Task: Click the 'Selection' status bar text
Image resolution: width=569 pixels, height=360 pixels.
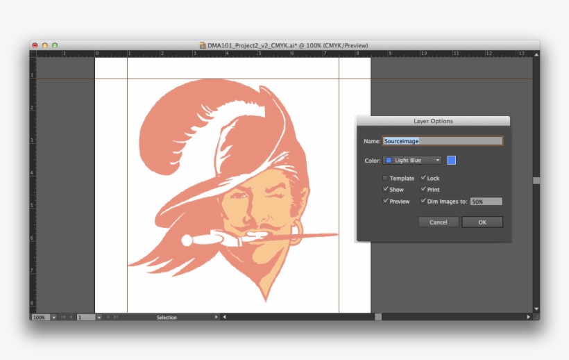Action: [167, 318]
